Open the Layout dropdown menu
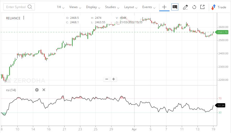 (131, 7)
